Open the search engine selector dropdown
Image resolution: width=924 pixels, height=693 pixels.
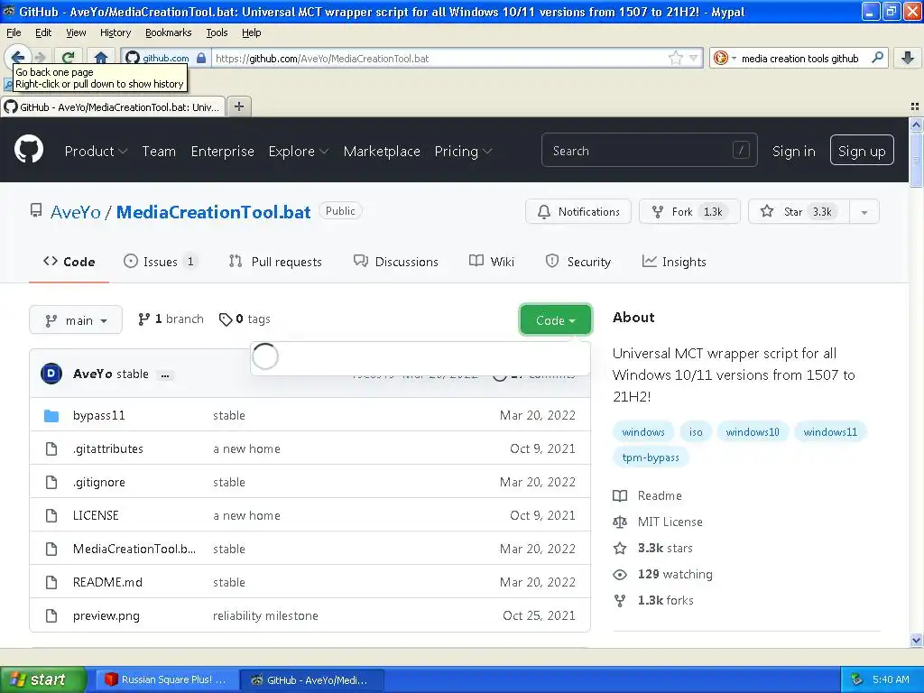coord(725,58)
